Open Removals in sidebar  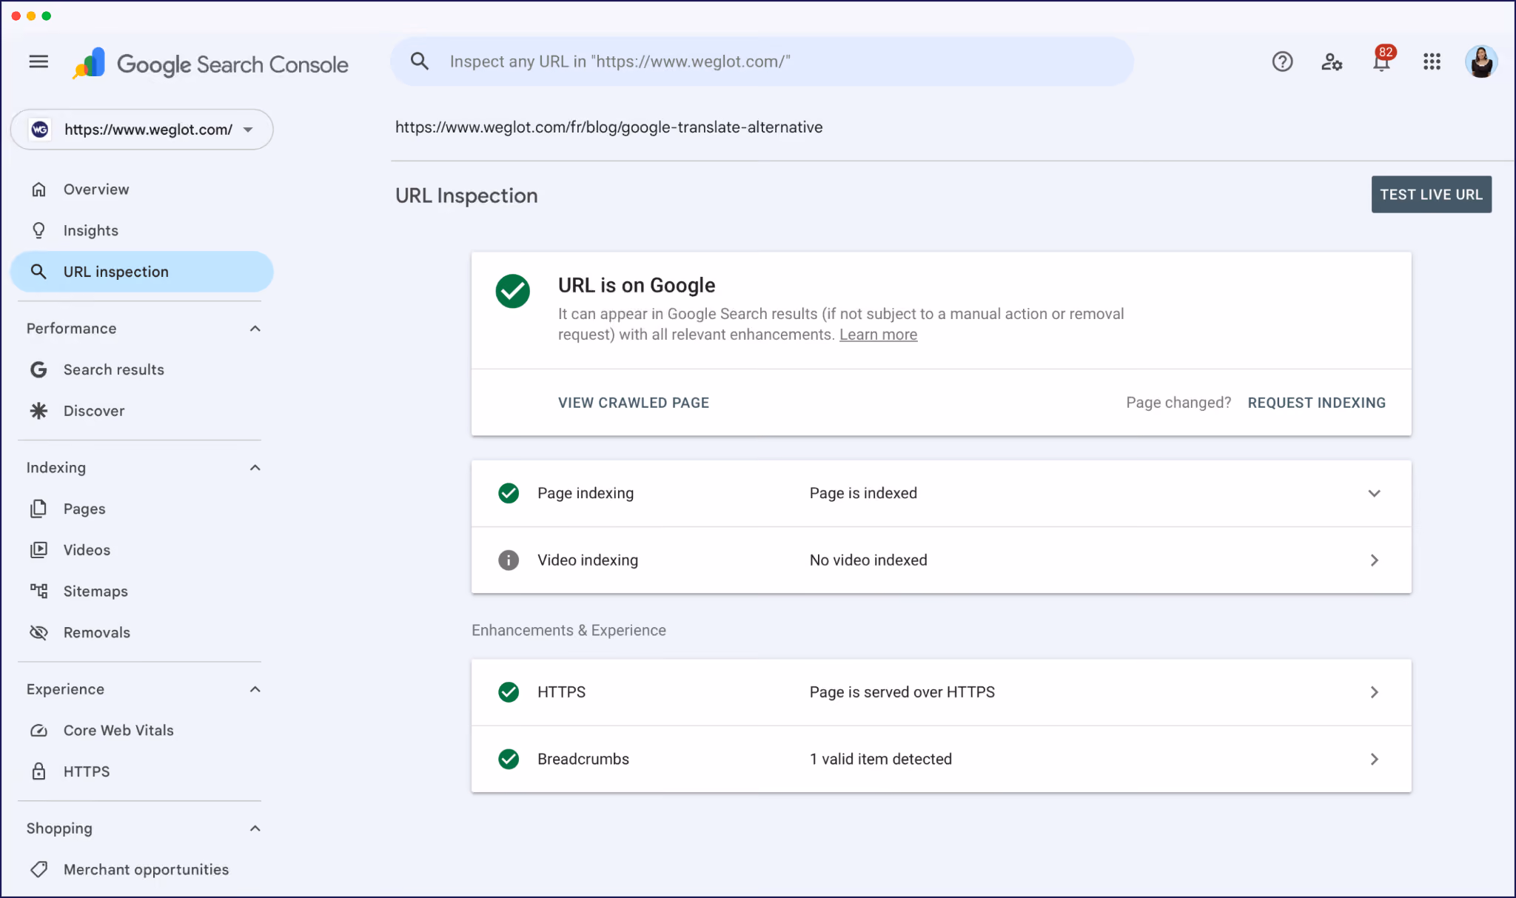[142, 632]
